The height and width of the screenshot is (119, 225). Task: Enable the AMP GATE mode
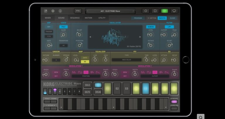click(x=85, y=58)
